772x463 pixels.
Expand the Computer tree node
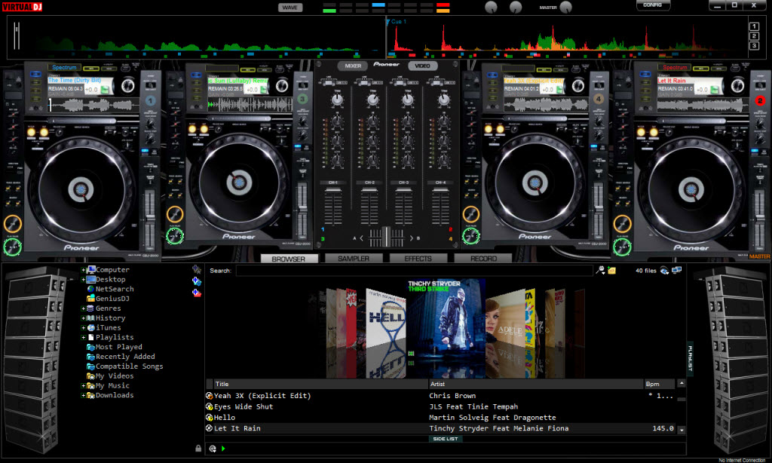83,270
